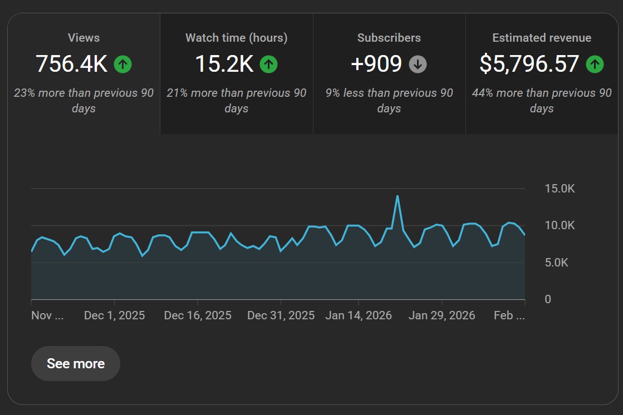Click the Dec 31, 2025 date label
This screenshot has width=623, height=415.
pos(281,315)
